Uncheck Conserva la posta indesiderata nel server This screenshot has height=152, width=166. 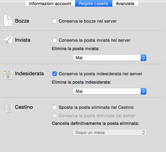[x=55, y=74]
